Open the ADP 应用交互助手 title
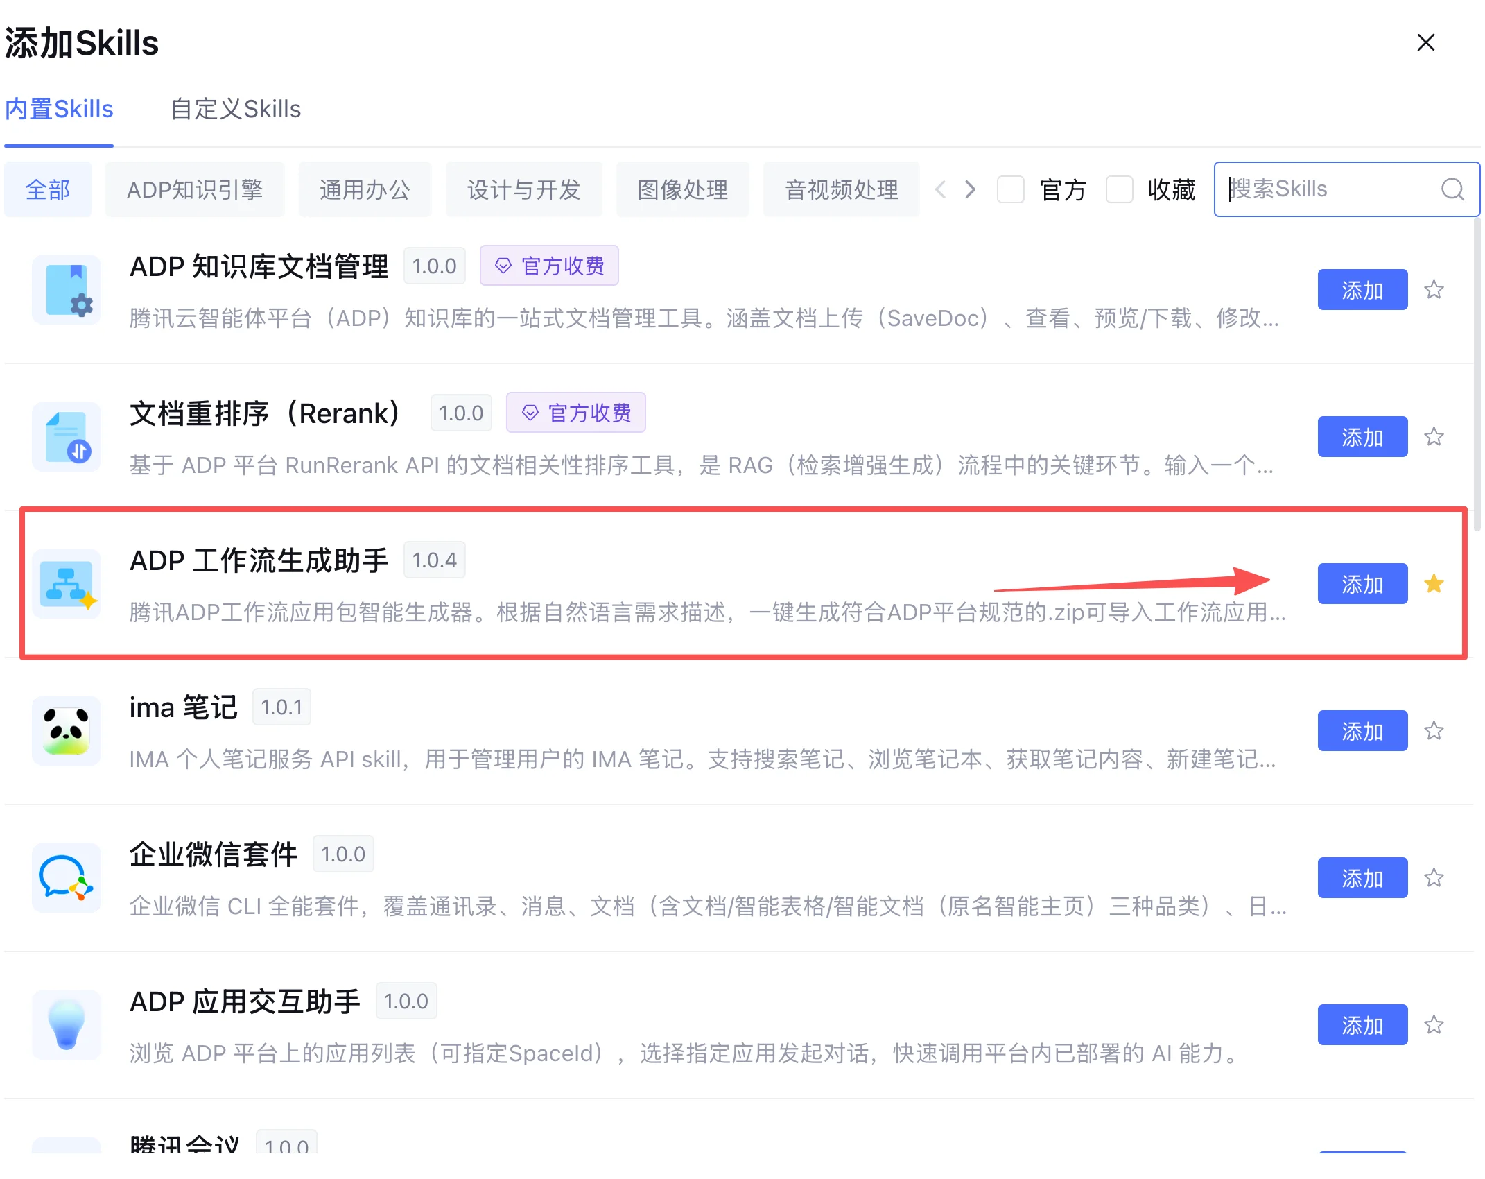 tap(245, 1001)
